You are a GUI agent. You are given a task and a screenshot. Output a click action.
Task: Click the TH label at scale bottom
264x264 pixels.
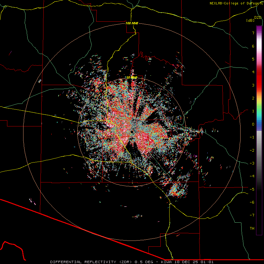252,229
